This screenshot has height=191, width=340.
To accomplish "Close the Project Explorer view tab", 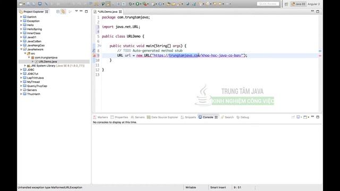I will point(47,12).
